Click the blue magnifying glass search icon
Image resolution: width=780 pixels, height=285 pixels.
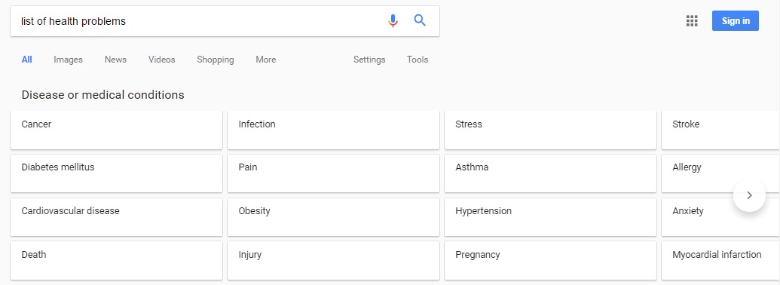click(421, 20)
